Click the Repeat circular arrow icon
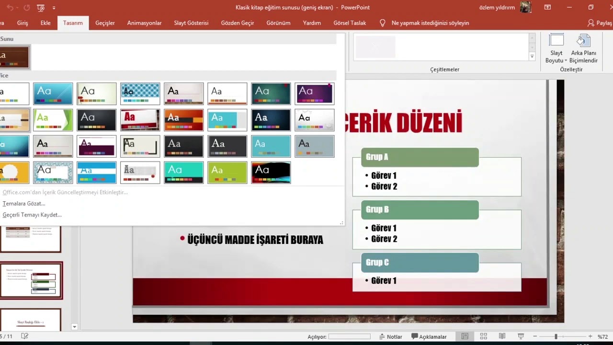 coord(27,8)
